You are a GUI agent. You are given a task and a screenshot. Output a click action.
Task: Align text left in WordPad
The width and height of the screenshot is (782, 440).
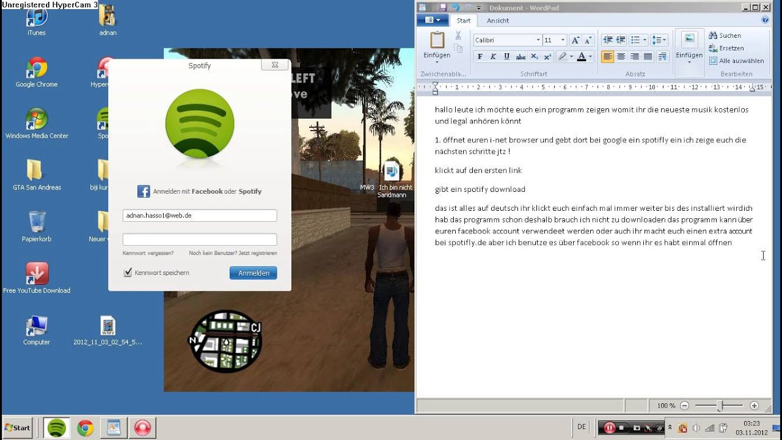(x=607, y=57)
